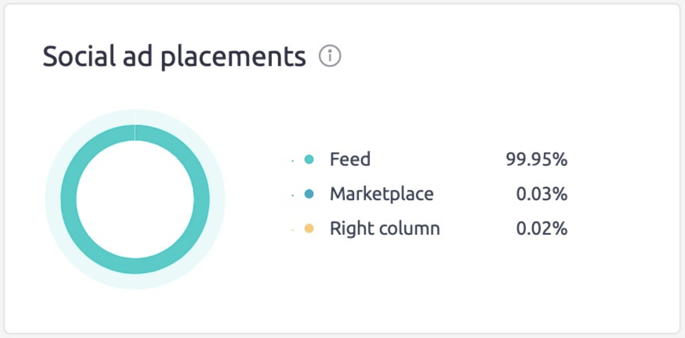Image resolution: width=685 pixels, height=338 pixels.
Task: Click the 99.95% Feed value
Action: click(536, 160)
